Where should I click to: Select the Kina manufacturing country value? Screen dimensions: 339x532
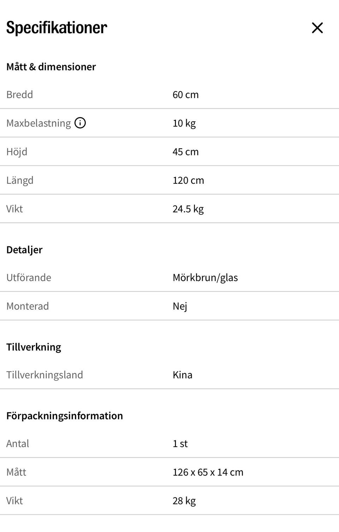click(182, 375)
